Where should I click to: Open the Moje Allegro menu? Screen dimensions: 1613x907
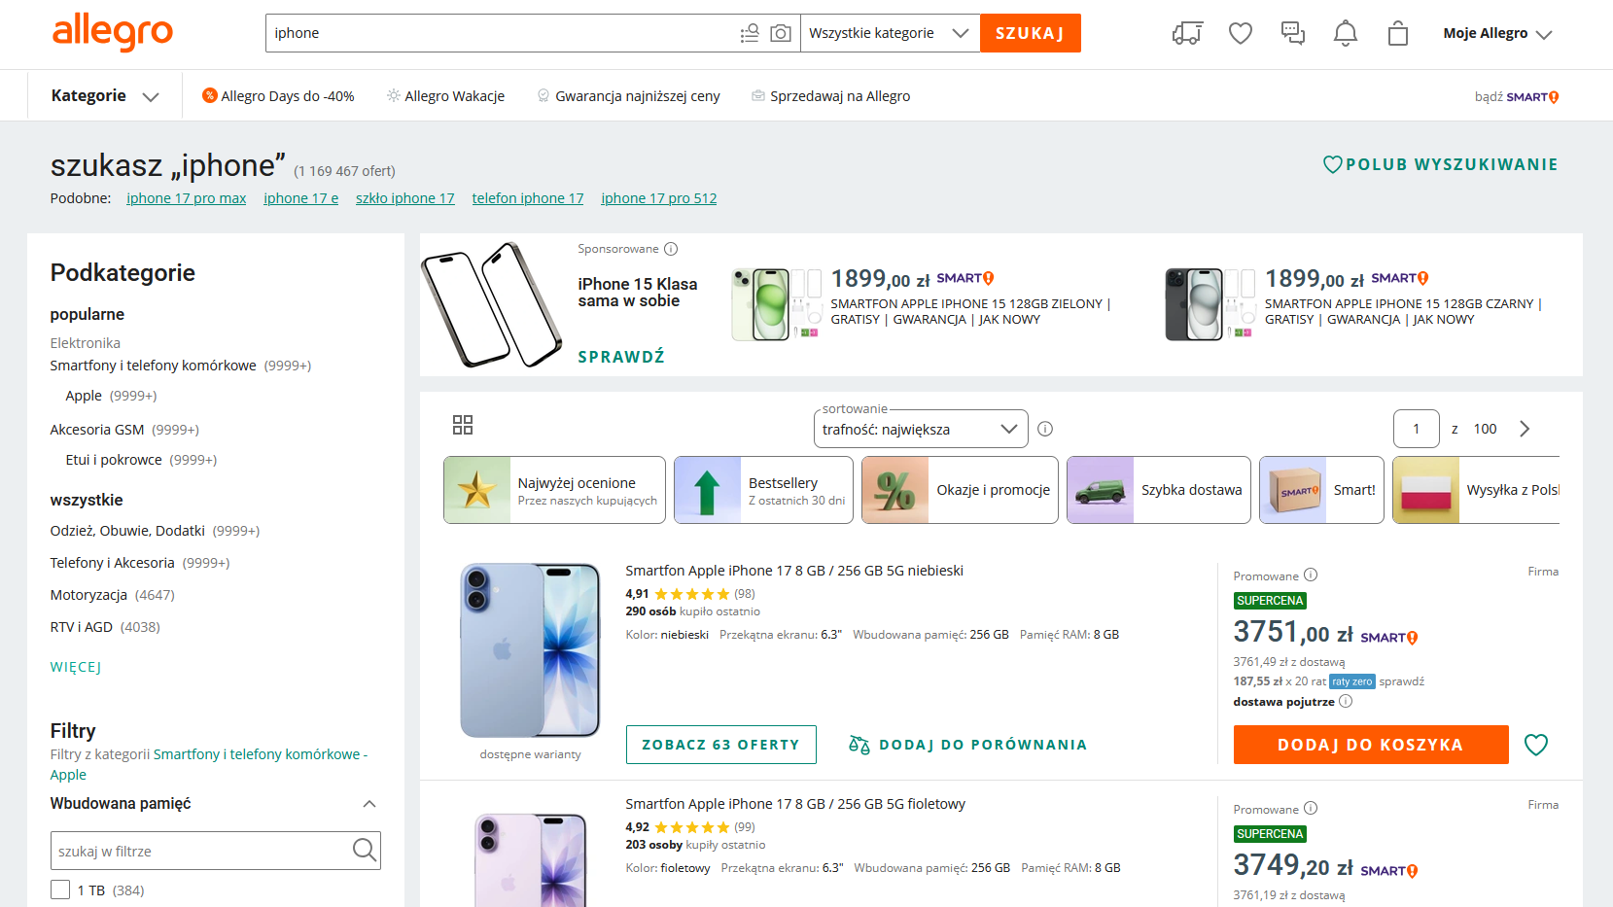[1497, 33]
